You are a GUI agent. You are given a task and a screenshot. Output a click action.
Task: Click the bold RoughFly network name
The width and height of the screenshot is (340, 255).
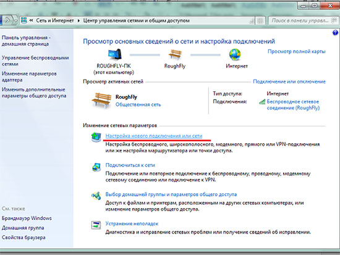click(x=126, y=97)
